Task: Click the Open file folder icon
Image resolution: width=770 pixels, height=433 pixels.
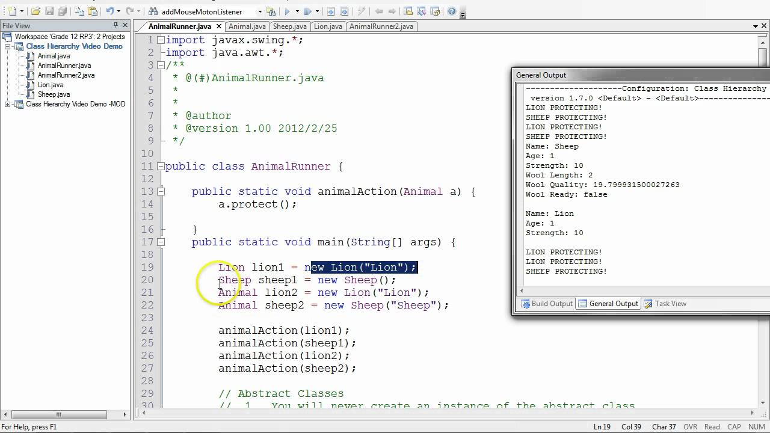Action: coord(35,11)
